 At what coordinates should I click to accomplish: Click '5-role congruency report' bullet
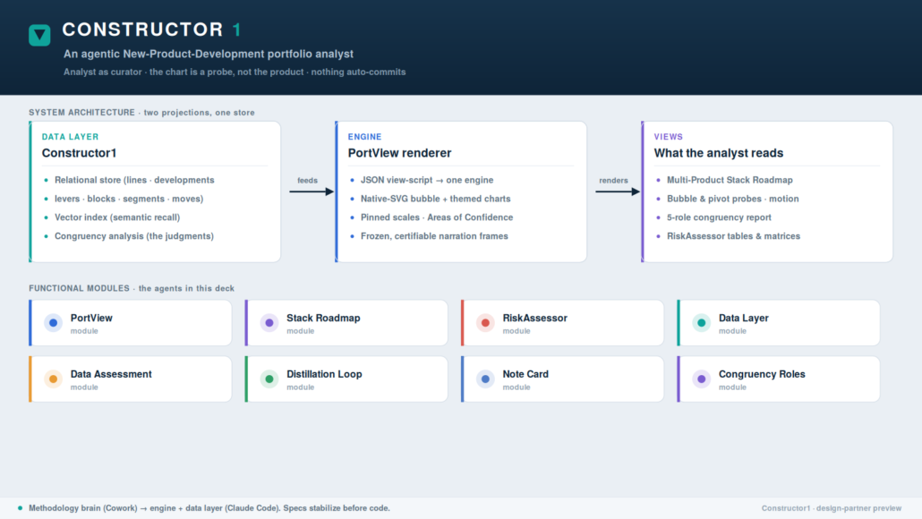tap(719, 217)
